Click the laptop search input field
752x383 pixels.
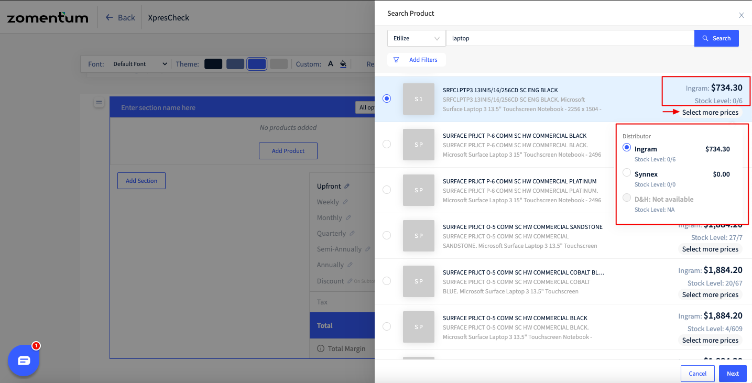click(570, 38)
